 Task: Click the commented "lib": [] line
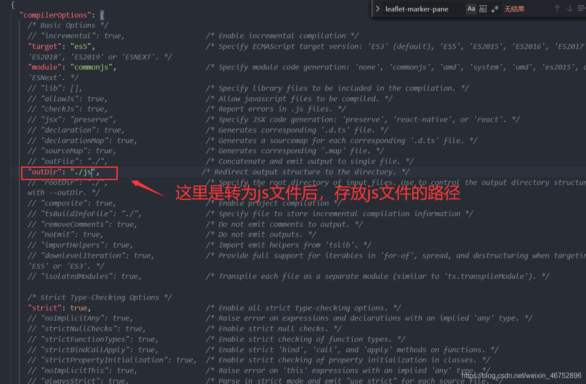(55, 88)
